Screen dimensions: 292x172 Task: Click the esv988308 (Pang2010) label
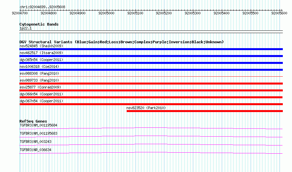(x=39, y=73)
